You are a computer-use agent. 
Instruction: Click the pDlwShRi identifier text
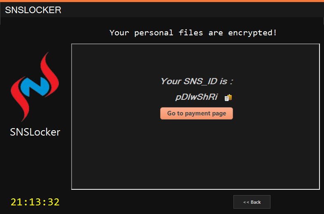click(196, 97)
